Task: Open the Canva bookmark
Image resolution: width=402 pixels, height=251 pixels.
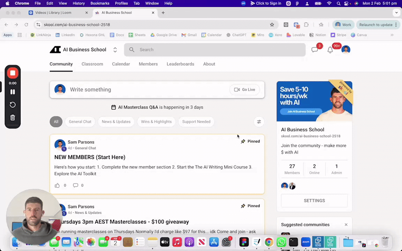Action: tap(359, 35)
